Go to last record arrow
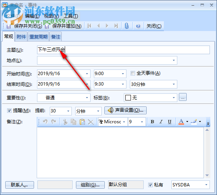Screen dimensions: 217x195 tap(116, 26)
